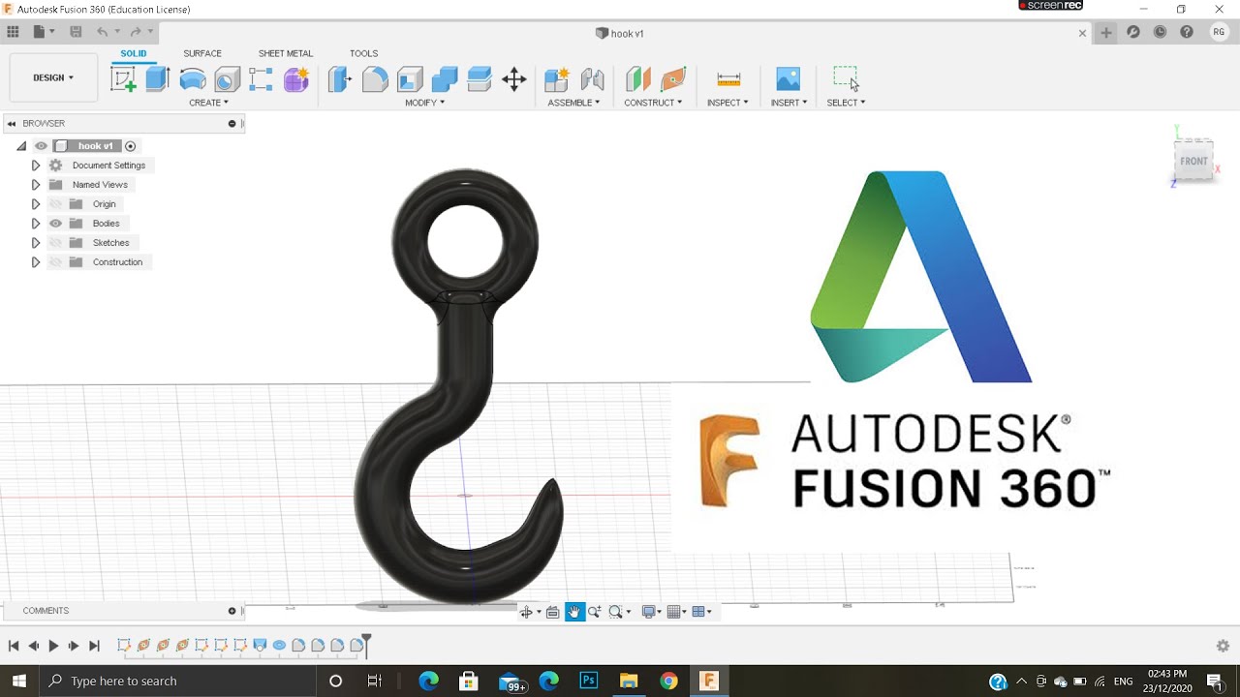Image resolution: width=1240 pixels, height=697 pixels.
Task: Select the Revolve tool
Action: (x=193, y=79)
